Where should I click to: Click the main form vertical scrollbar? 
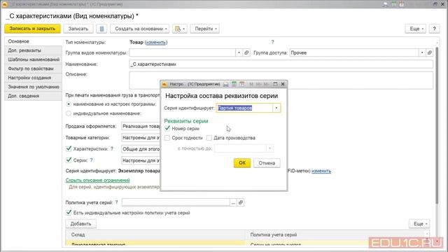click(437, 126)
